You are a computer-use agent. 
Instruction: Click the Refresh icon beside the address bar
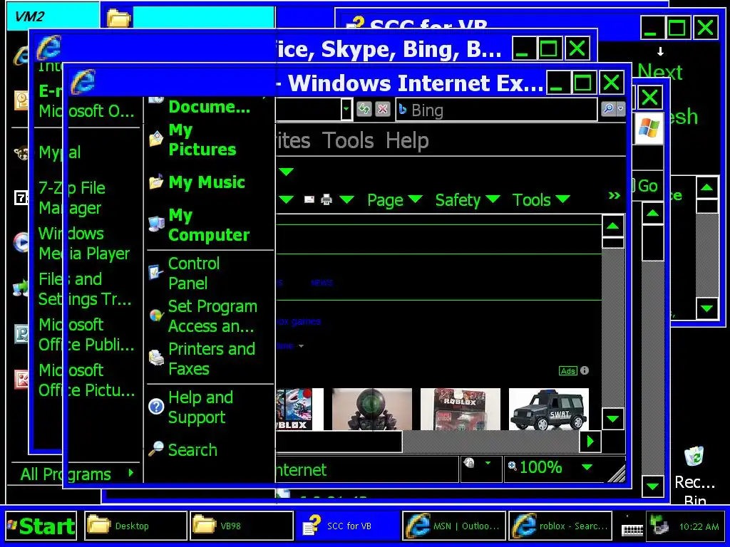pos(364,109)
